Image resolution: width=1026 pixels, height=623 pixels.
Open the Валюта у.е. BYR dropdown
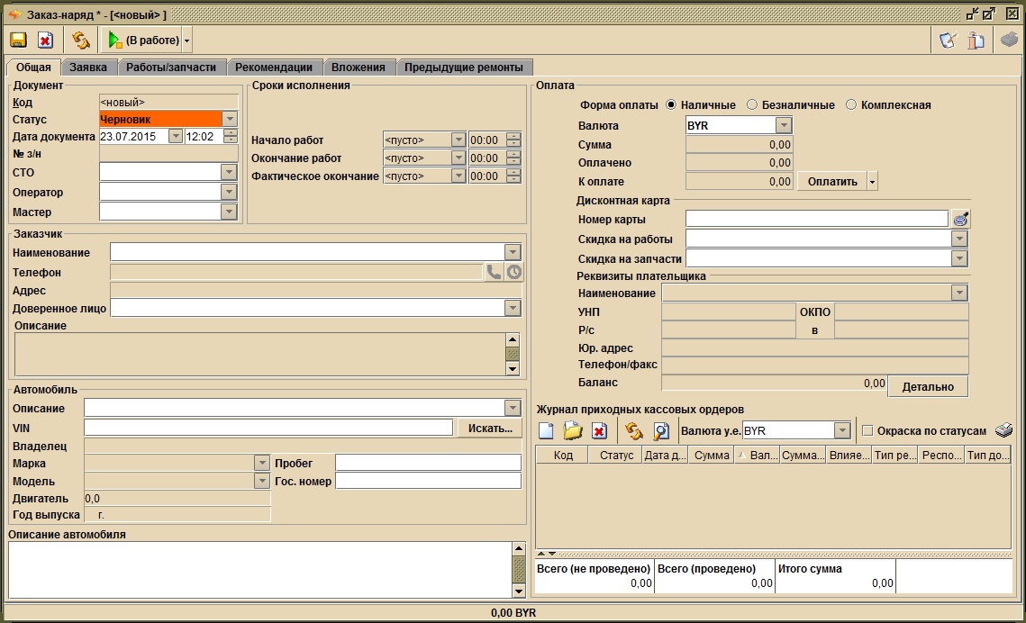[x=842, y=430]
